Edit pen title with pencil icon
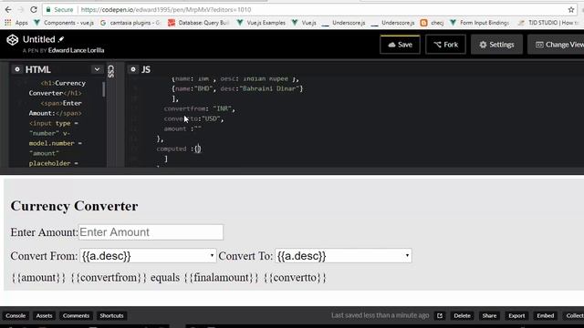 (61, 39)
